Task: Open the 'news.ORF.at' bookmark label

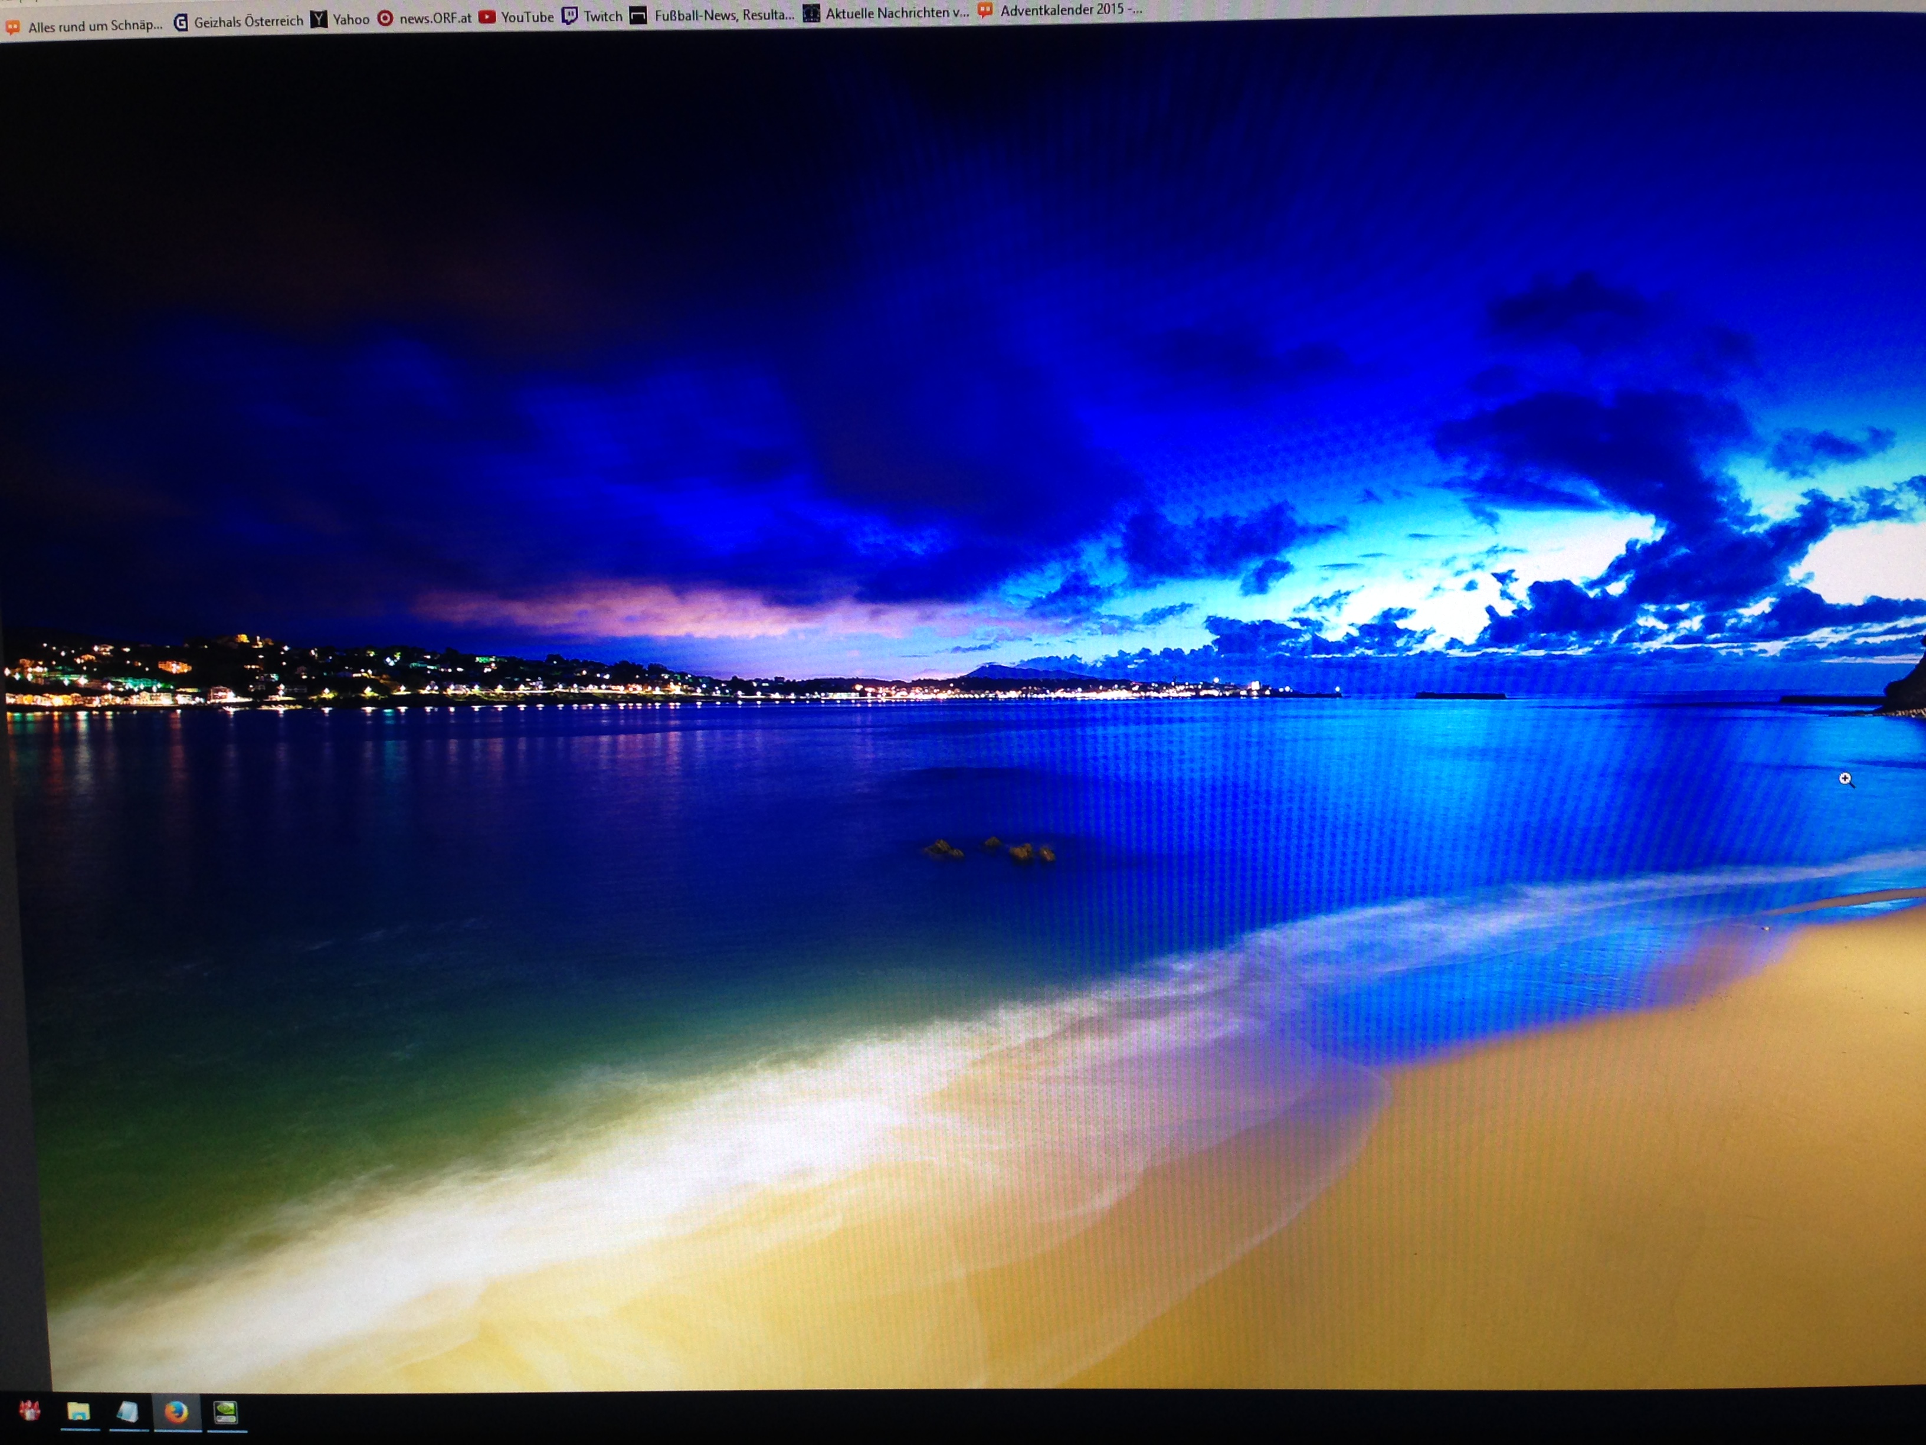Action: point(435,18)
